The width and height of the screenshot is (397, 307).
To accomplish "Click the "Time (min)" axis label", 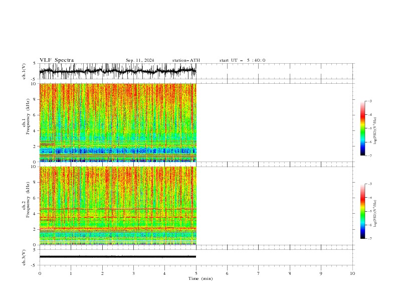I will (201, 278).
